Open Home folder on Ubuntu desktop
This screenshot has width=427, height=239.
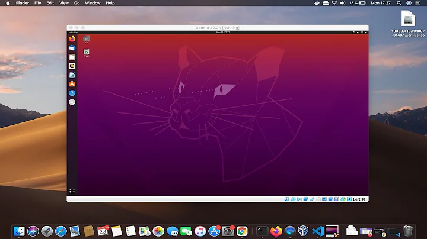pyautogui.click(x=87, y=40)
